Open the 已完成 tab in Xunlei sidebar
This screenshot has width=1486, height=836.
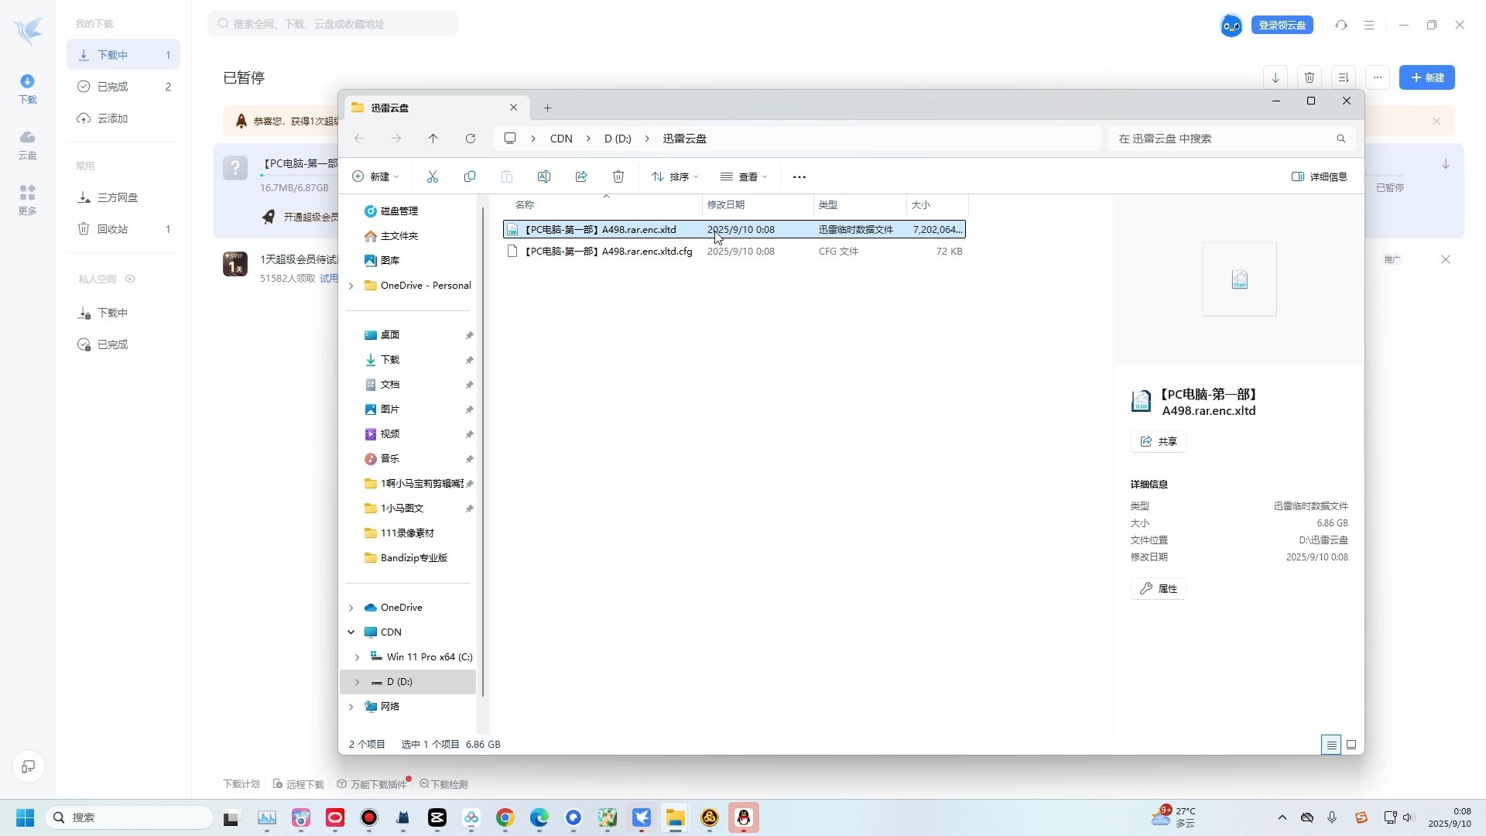(x=113, y=87)
